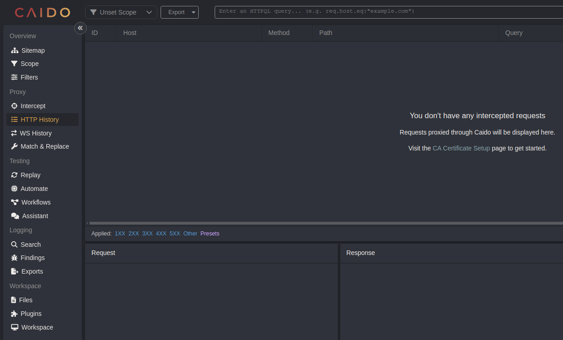This screenshot has width=563, height=340.
Task: Open the Workflows section
Action: pyautogui.click(x=42, y=202)
